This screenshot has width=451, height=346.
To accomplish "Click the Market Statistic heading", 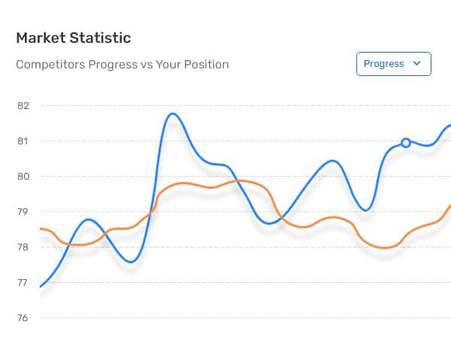I will click(x=74, y=38).
